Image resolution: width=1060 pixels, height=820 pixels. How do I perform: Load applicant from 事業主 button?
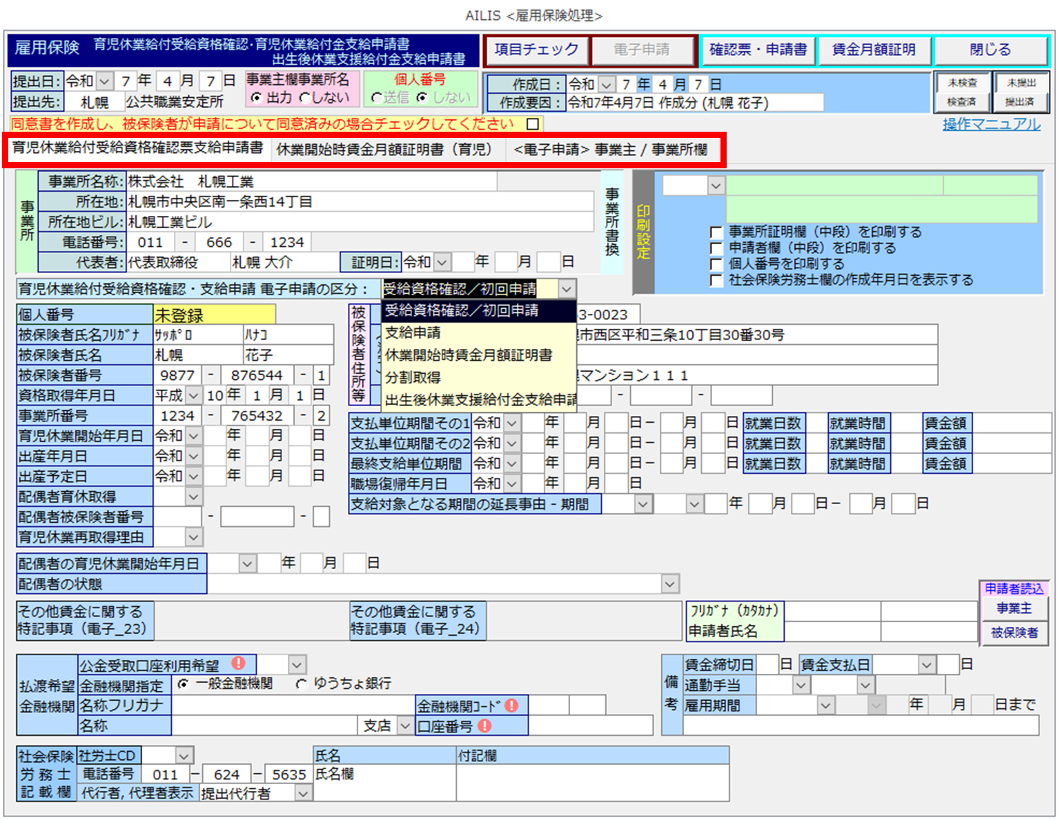tap(1014, 609)
